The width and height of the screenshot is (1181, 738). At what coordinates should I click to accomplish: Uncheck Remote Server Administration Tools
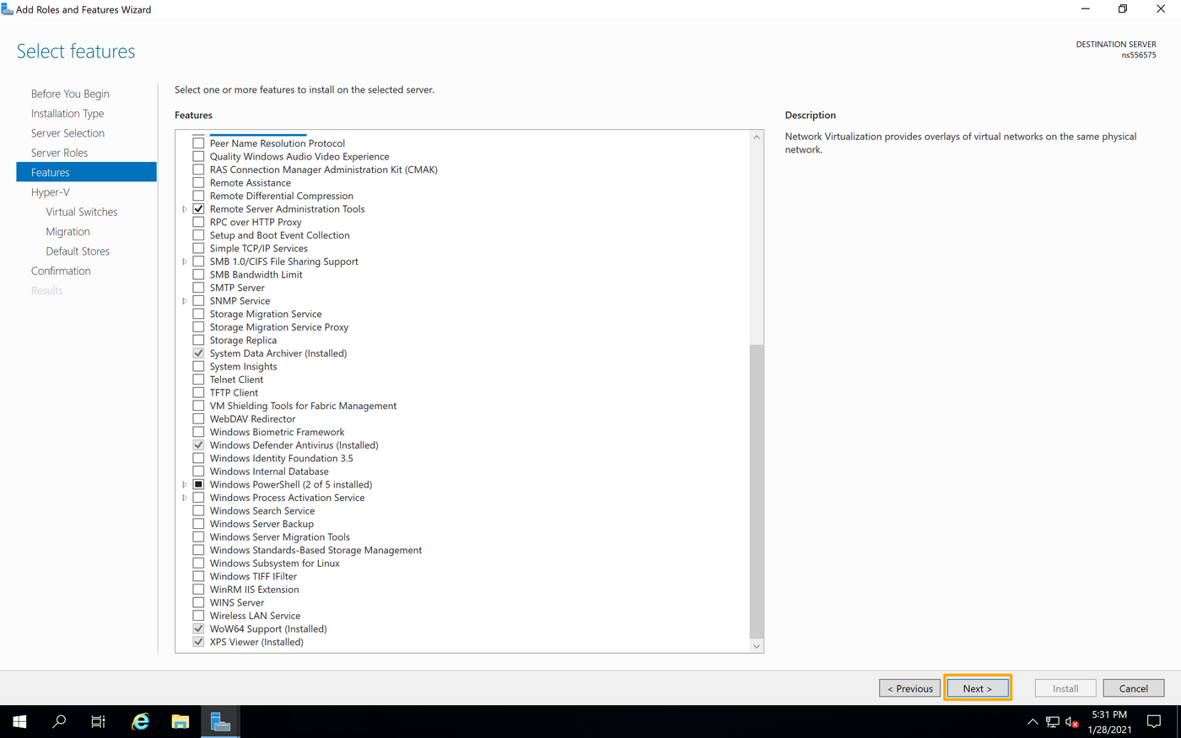197,208
